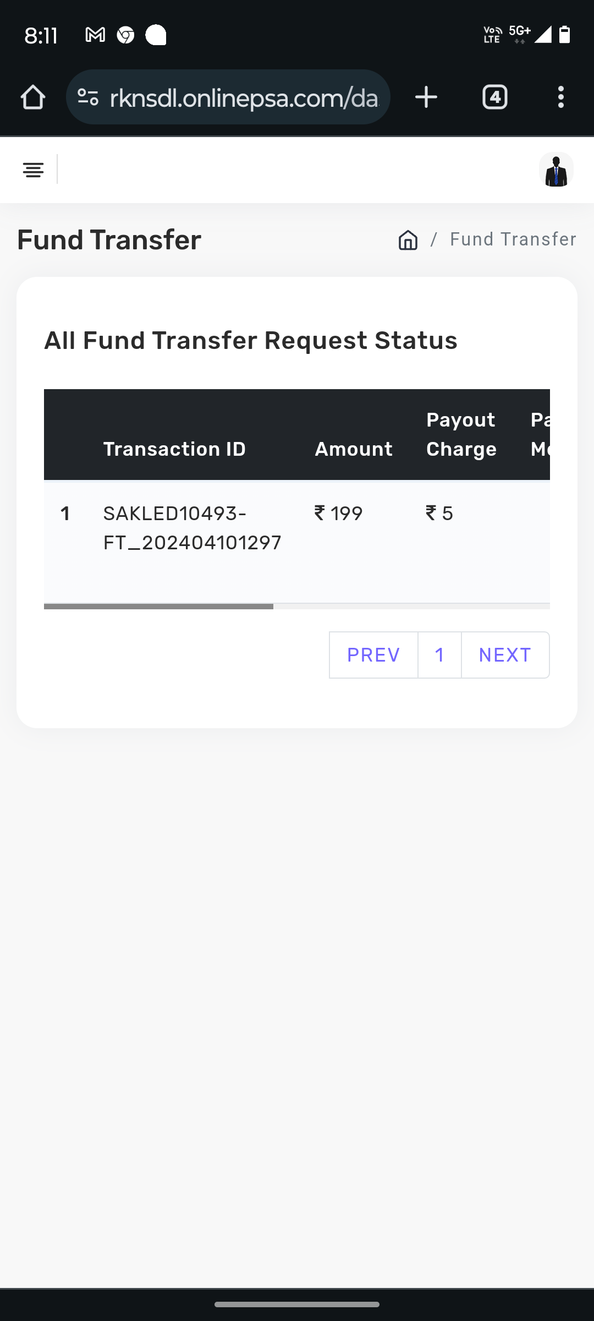Open the browser three-dot overflow menu
Screen dimensions: 594x1321
click(x=560, y=97)
